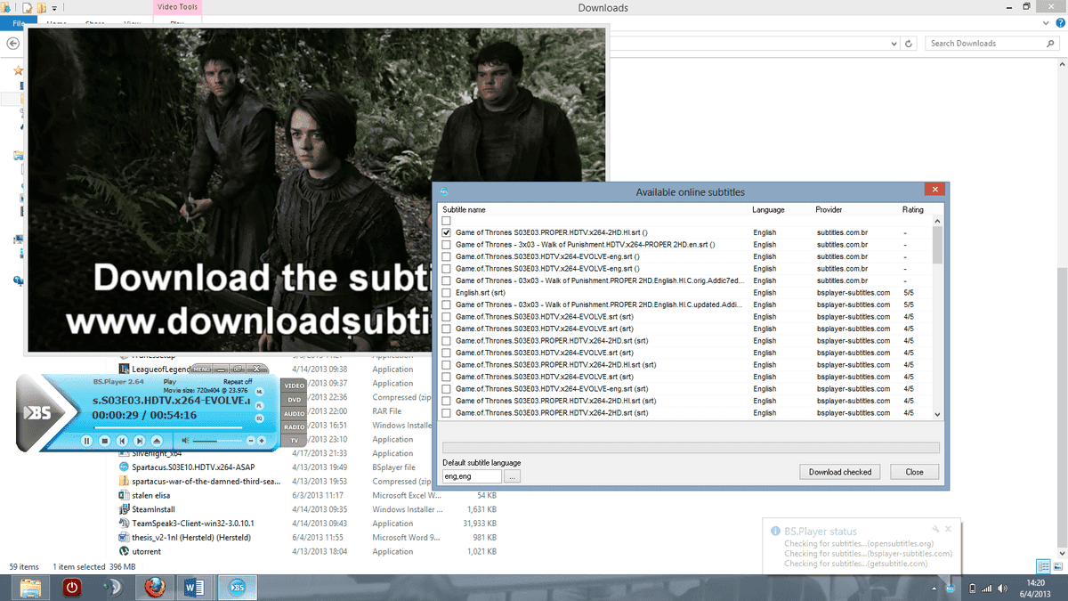This screenshot has height=601, width=1068.
Task: Expand the search box dropdown in Explorer address bar
Action: click(x=894, y=43)
